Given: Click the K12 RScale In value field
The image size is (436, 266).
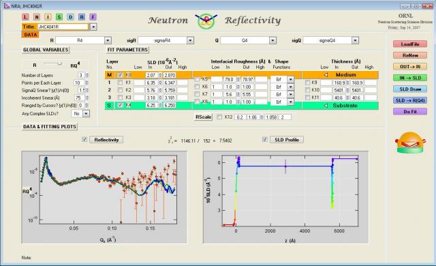Looking at the screenshot, I should [253, 117].
